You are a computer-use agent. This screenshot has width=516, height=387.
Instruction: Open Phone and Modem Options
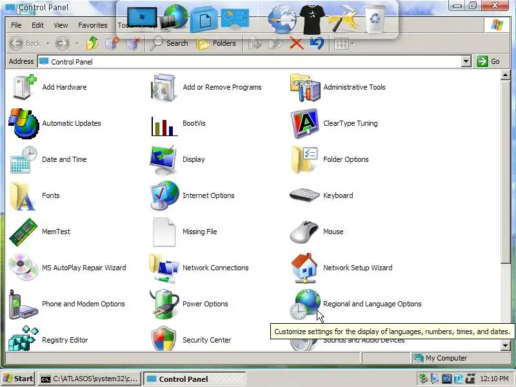coord(67,304)
